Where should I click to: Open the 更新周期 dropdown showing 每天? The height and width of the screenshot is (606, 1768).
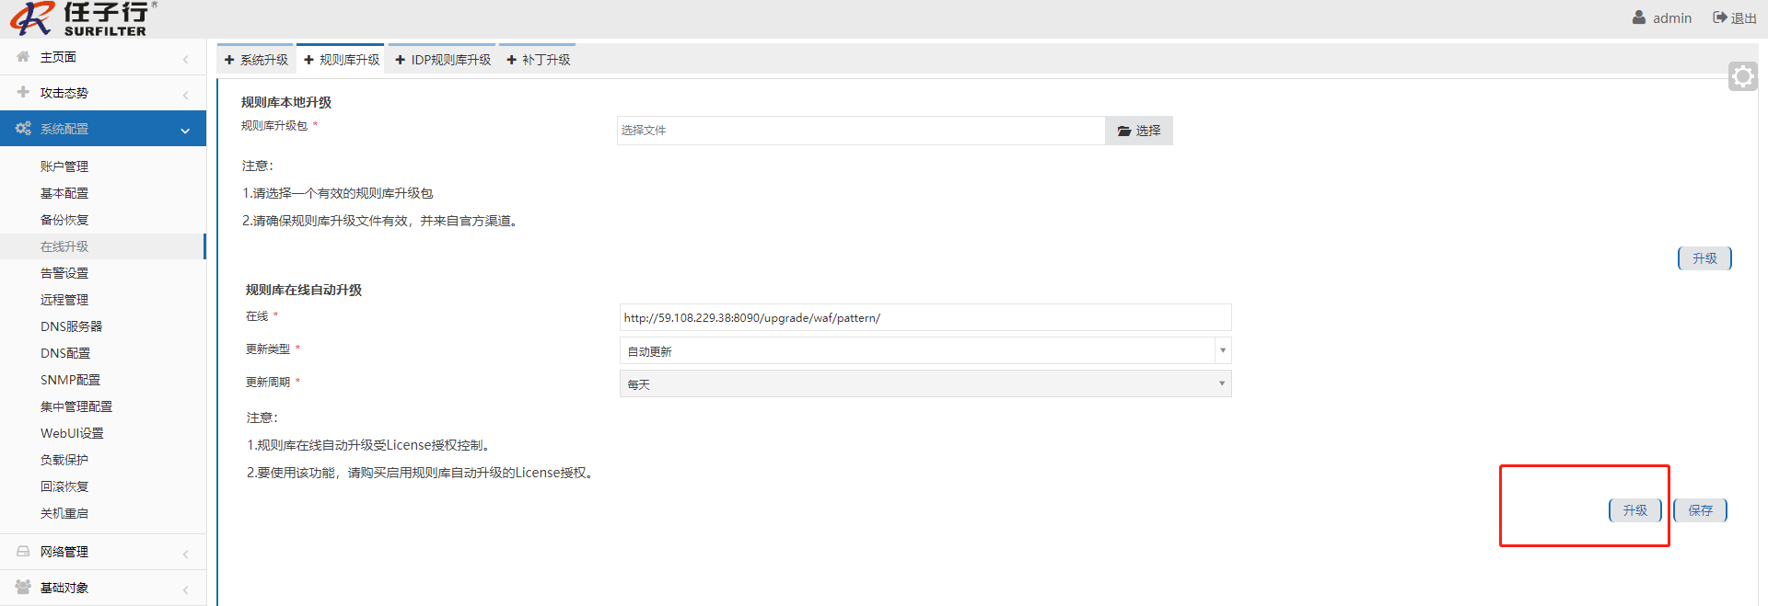pos(925,384)
